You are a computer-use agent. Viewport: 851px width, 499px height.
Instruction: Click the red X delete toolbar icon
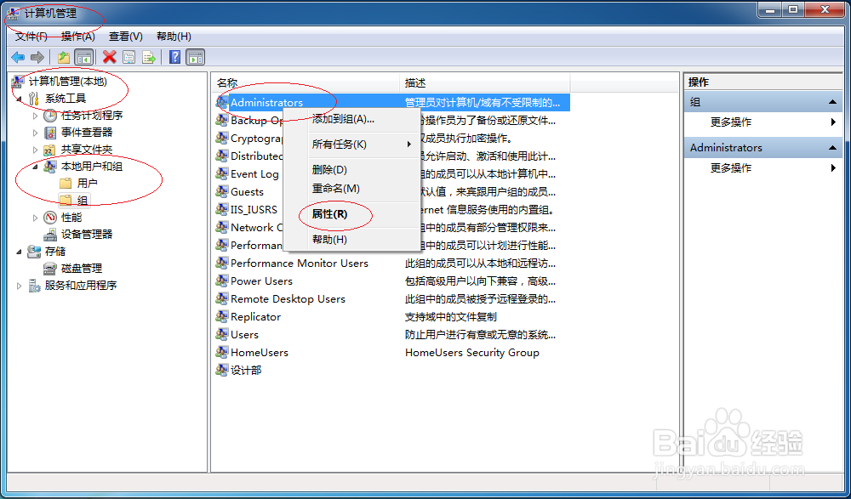109,57
